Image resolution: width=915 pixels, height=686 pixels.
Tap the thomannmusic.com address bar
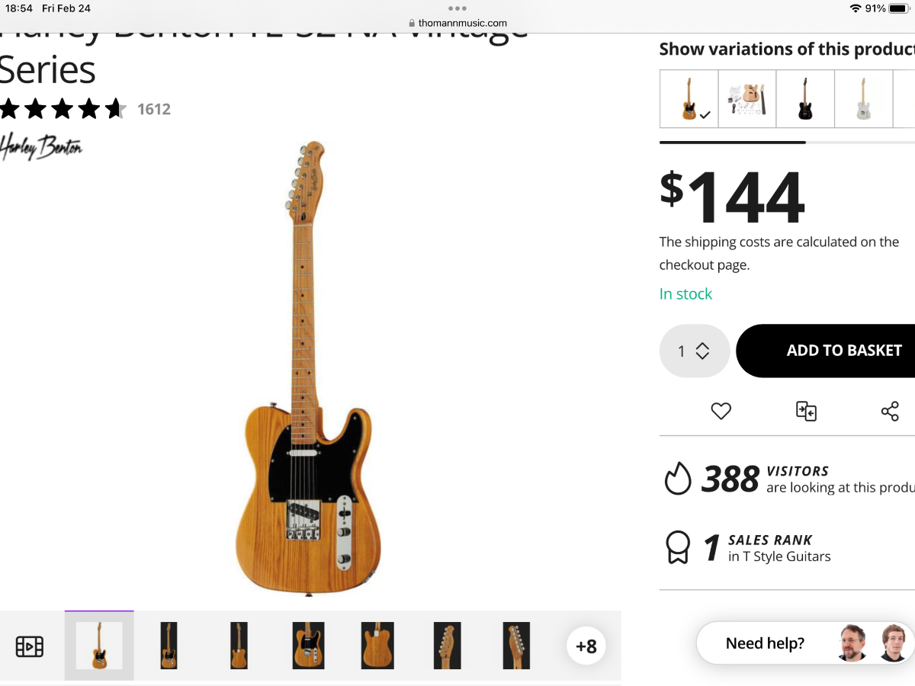coord(457,23)
